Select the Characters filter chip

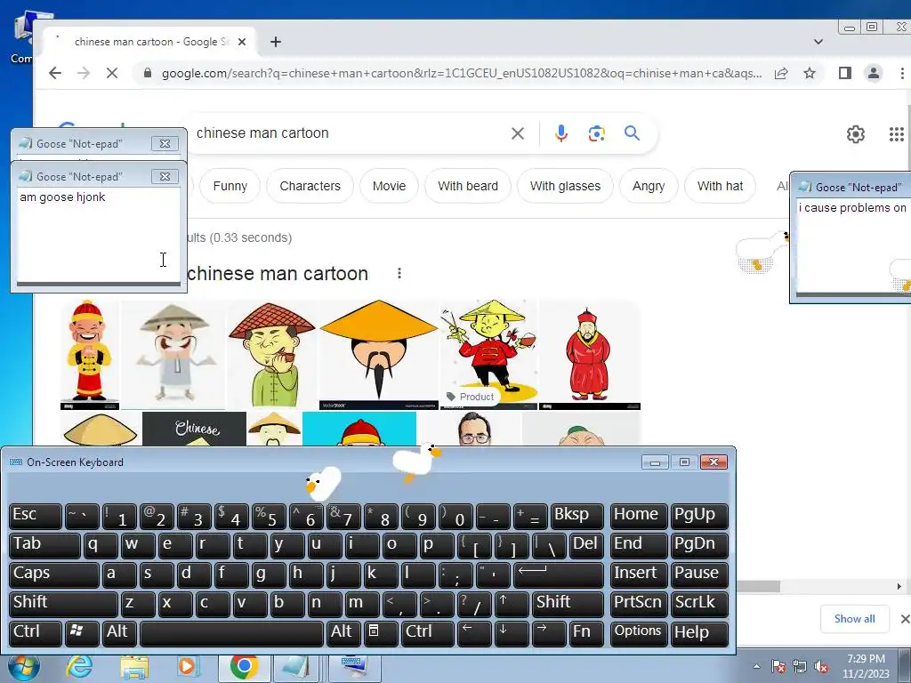tap(310, 186)
